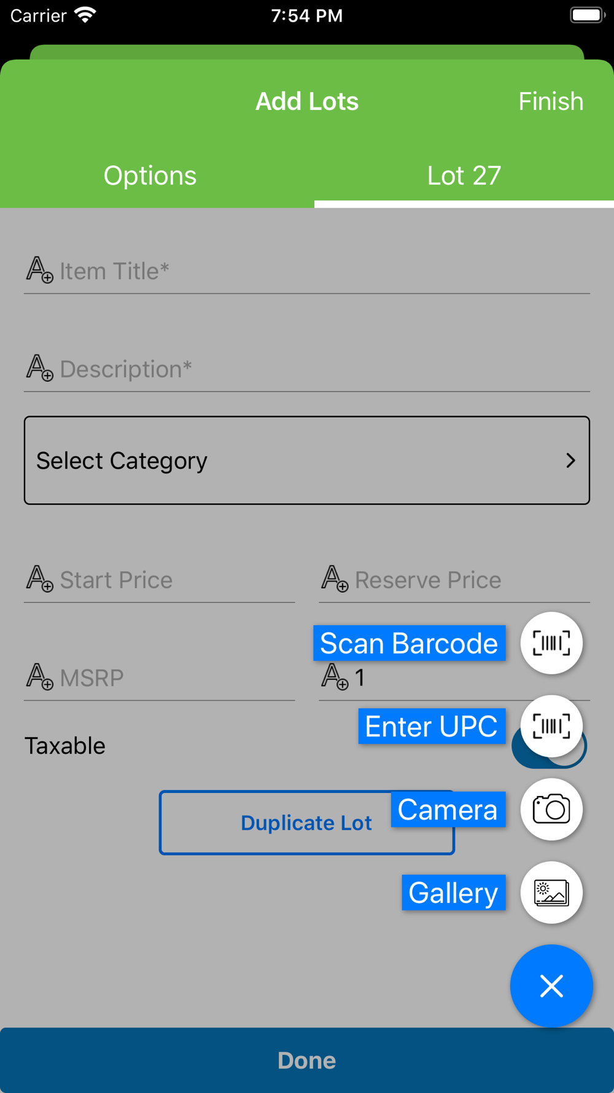614x1093 pixels.
Task: Tap the text icon beside MSRP
Action: 39,676
